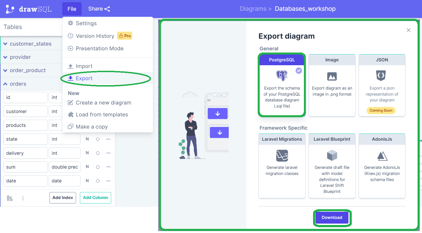Open the File menu
Viewport: 422px width, 233px height.
point(72,9)
